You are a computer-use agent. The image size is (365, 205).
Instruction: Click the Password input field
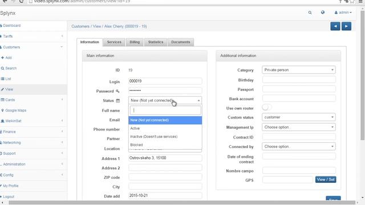coord(165,91)
